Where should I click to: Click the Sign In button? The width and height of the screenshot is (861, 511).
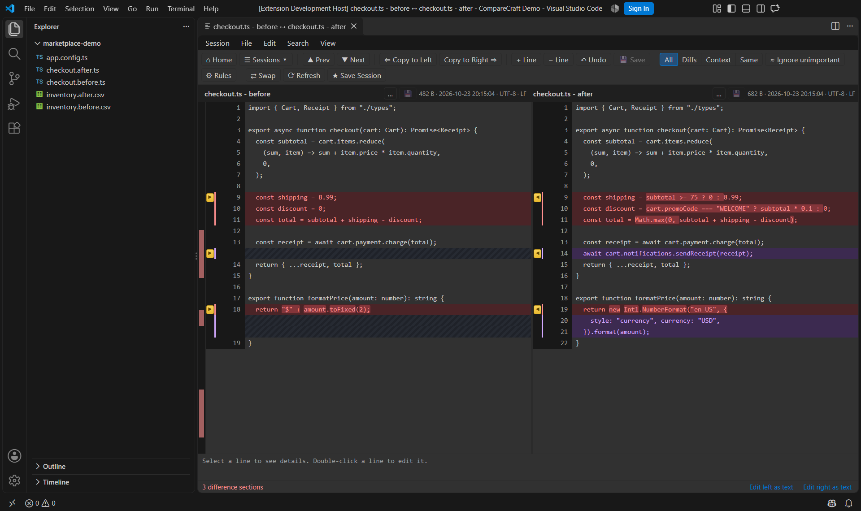638,9
